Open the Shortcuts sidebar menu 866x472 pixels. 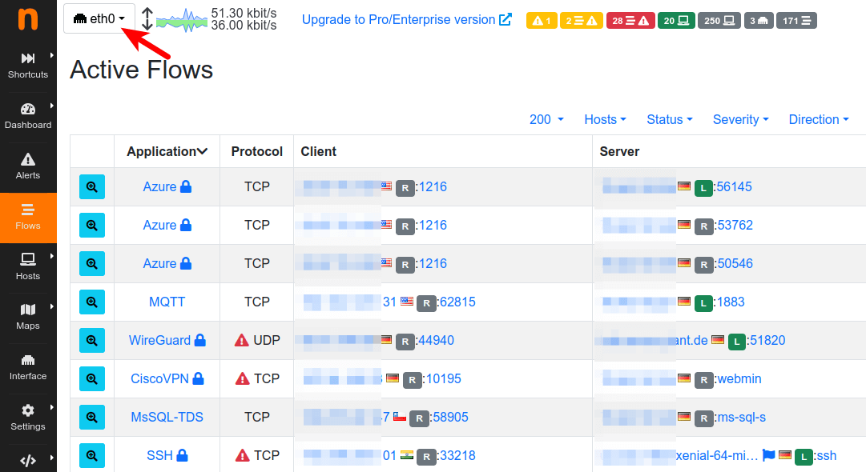28,66
